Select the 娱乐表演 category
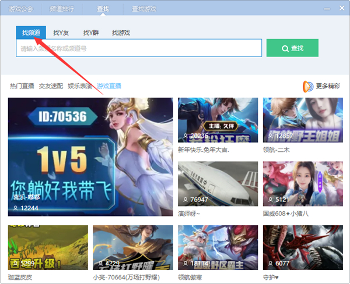This screenshot has width=350, height=284. [80, 86]
